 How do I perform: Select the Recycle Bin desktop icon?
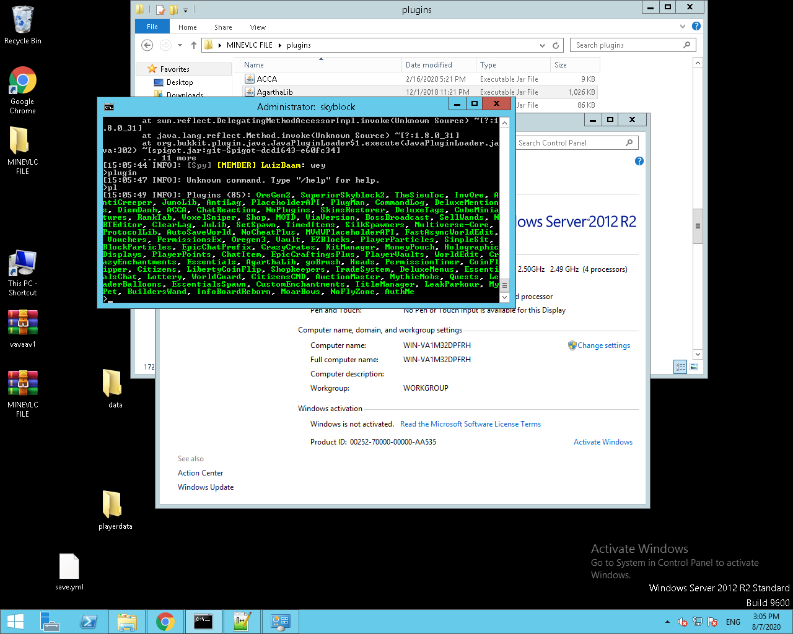[x=22, y=20]
